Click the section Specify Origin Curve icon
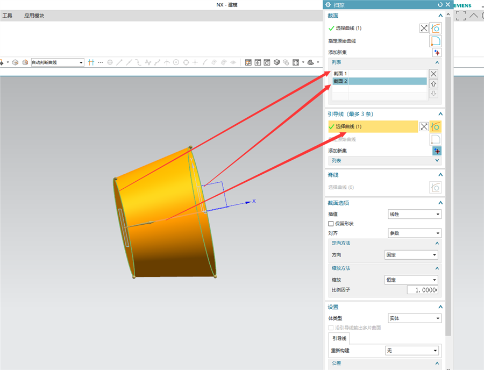The width and height of the screenshot is (484, 370). [435, 41]
